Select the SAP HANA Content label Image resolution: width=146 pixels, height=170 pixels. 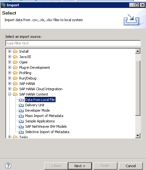[x=34, y=94]
